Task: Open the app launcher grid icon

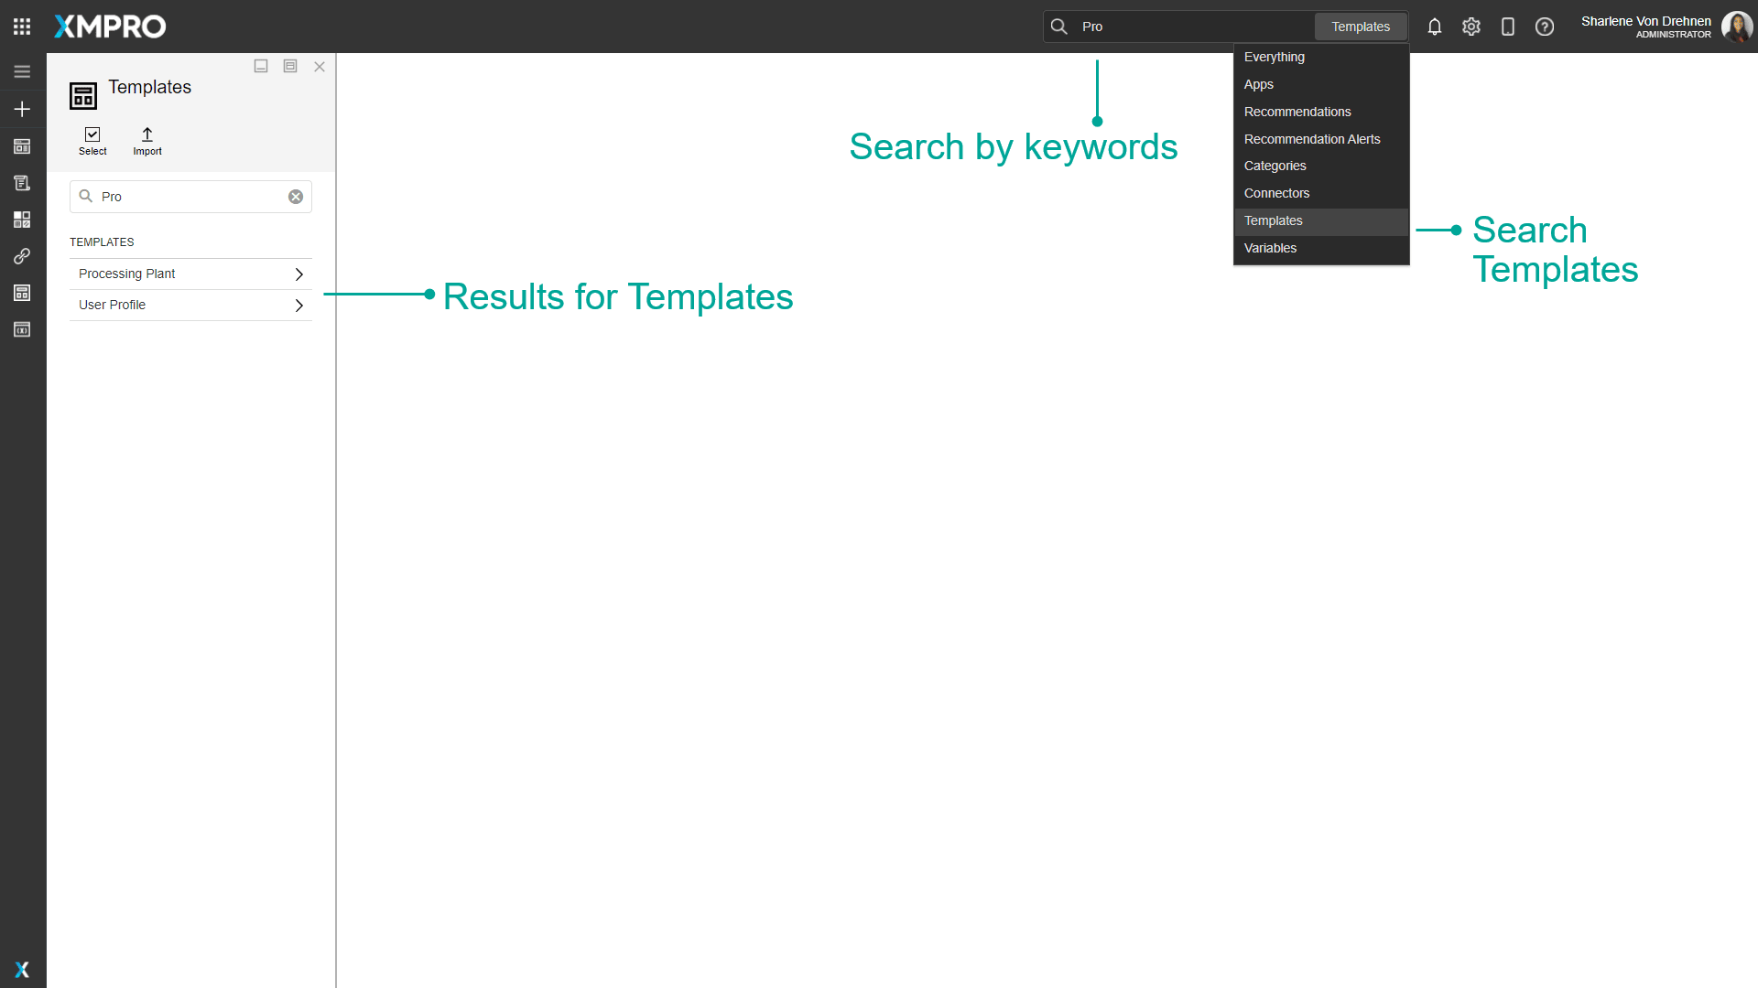Action: [22, 26]
